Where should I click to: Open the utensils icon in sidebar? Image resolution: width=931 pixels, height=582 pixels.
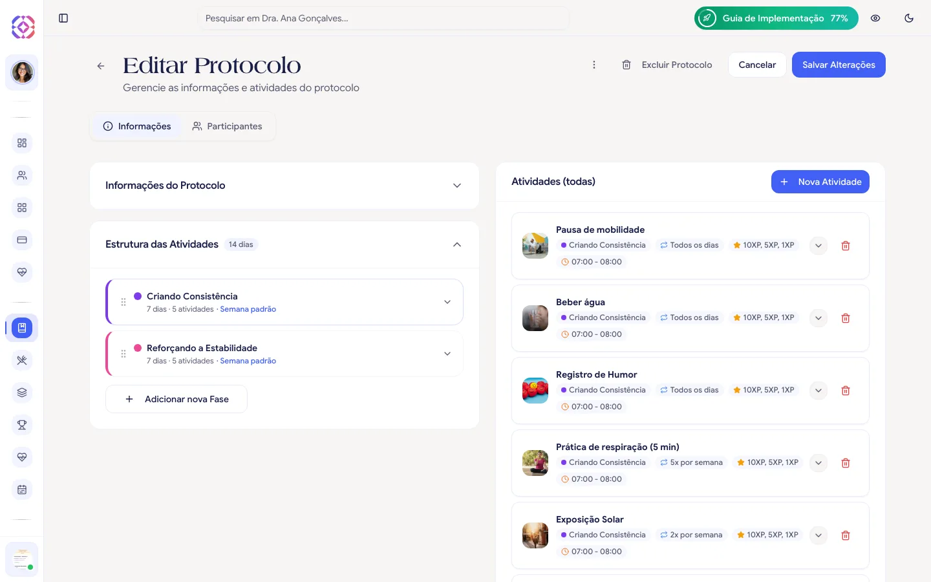(x=22, y=360)
